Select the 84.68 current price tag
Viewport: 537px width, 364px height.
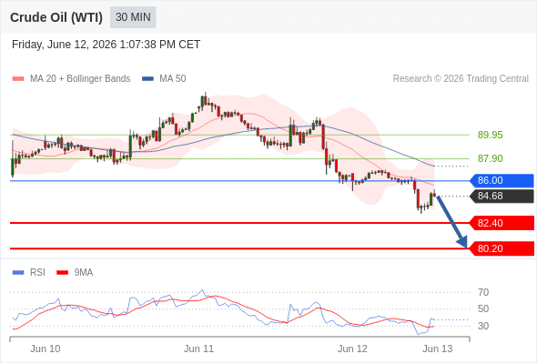502,197
